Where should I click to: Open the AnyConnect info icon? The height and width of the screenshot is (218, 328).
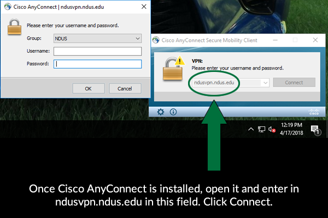tap(173, 112)
